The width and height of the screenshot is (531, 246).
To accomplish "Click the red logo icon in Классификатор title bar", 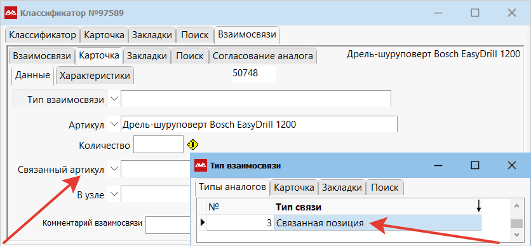I will coord(11,13).
